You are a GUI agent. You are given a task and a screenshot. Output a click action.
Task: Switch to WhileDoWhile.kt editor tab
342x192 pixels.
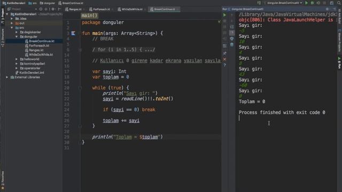point(131,9)
